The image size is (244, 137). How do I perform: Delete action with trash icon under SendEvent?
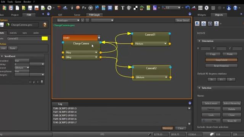click(x=42, y=82)
